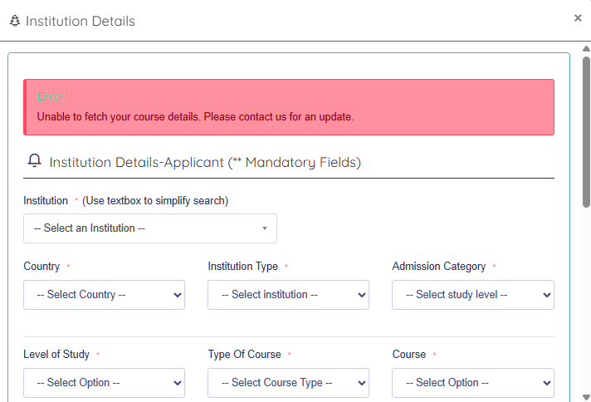The image size is (591, 402).
Task: Click the 'Admission Category' field label
Action: click(439, 267)
